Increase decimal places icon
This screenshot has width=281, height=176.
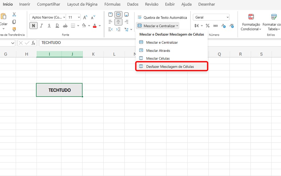[x=224, y=26]
